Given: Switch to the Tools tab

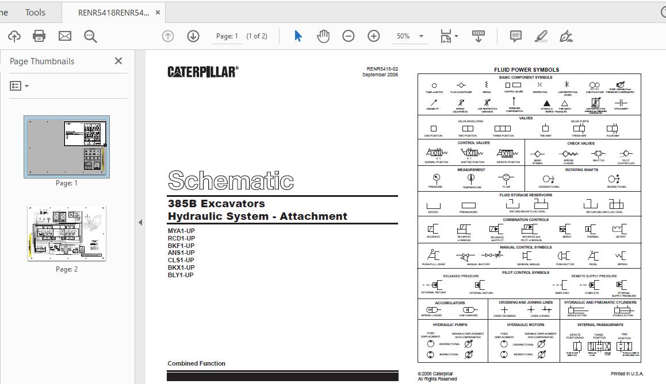Looking at the screenshot, I should point(35,12).
